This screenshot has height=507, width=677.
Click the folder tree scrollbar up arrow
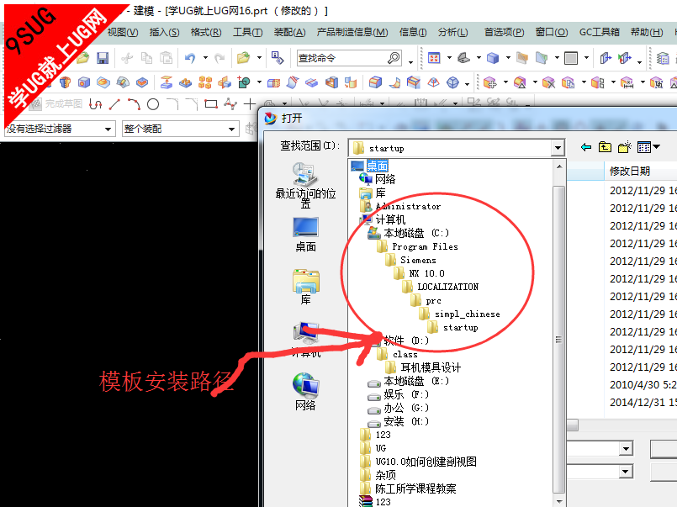tap(559, 166)
